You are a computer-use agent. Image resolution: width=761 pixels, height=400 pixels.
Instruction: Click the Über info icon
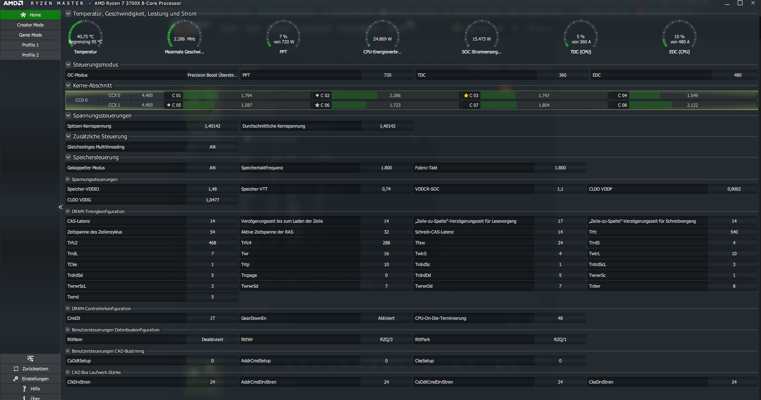(24, 398)
